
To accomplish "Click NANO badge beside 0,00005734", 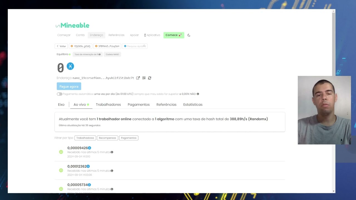I will pos(89,185).
